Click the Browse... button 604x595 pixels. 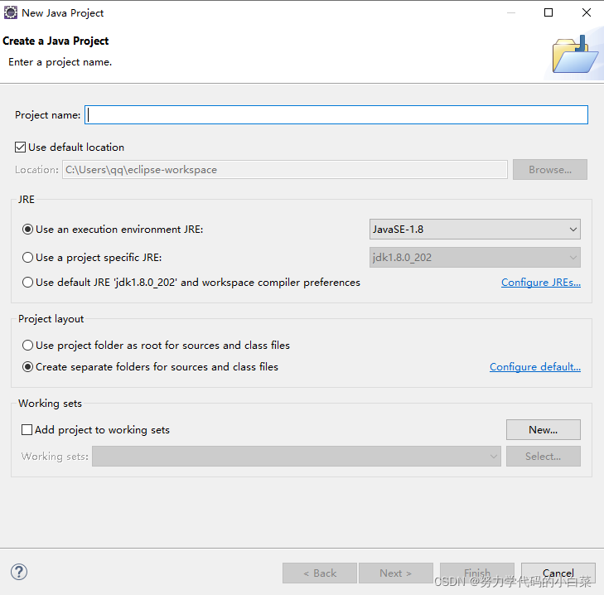coord(549,170)
